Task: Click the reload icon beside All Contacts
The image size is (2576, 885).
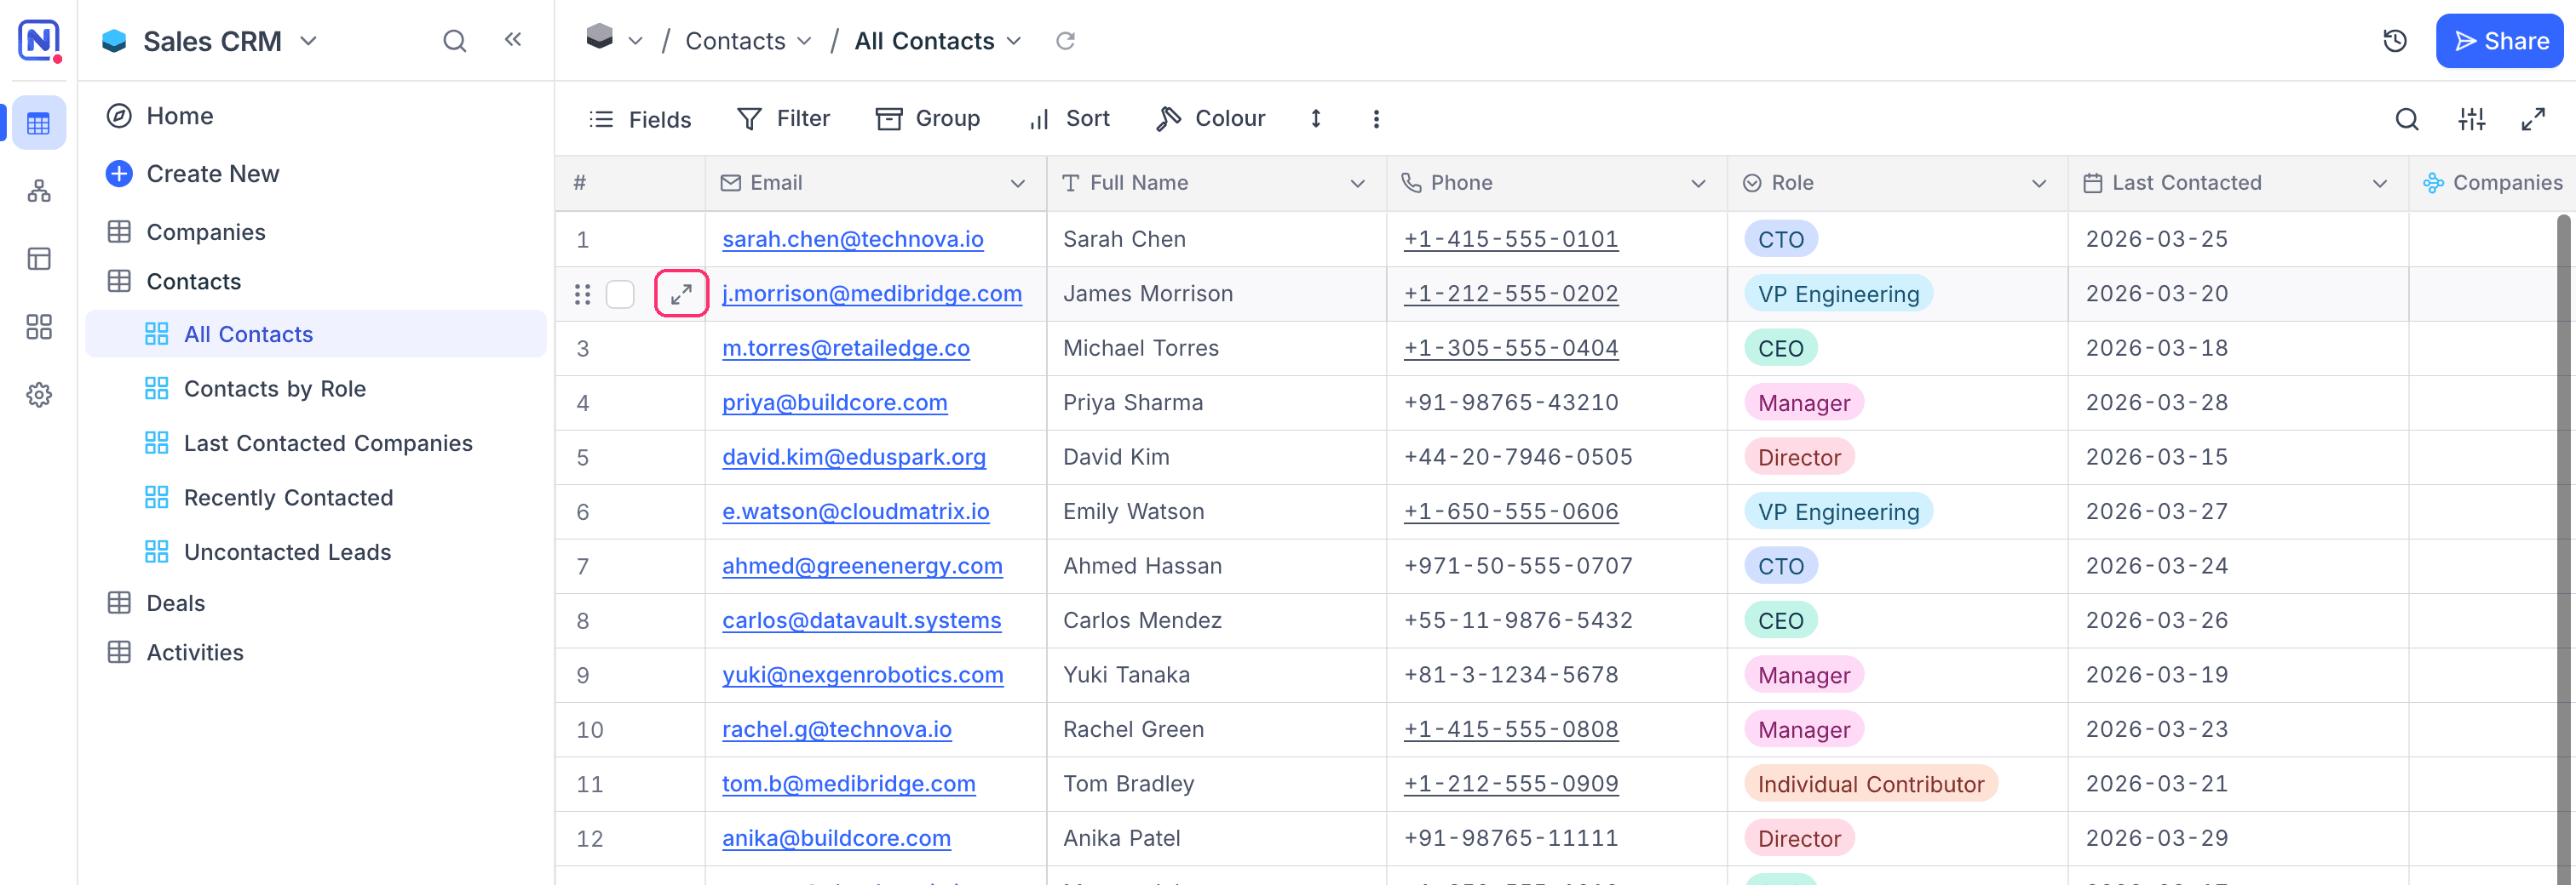Action: click(x=1065, y=41)
